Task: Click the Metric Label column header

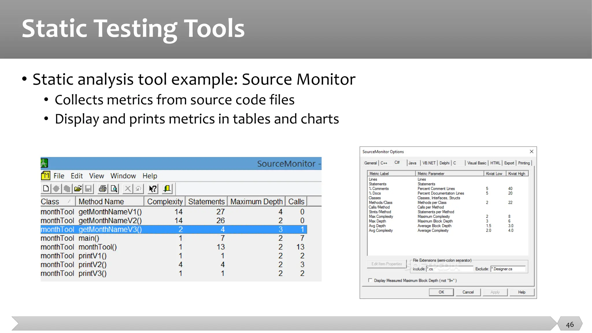Action: click(391, 173)
